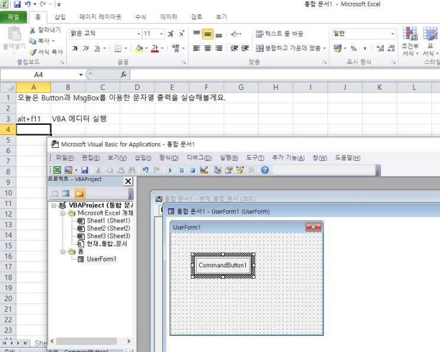Screen dimensions: 440x352
Task: Open the VBA 디버그(D) menu
Action: [199, 158]
